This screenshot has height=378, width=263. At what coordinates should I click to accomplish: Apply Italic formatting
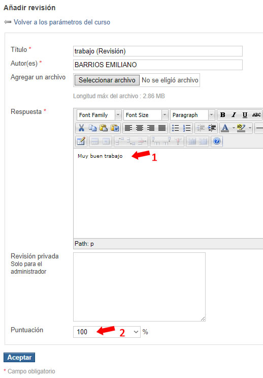(234, 115)
